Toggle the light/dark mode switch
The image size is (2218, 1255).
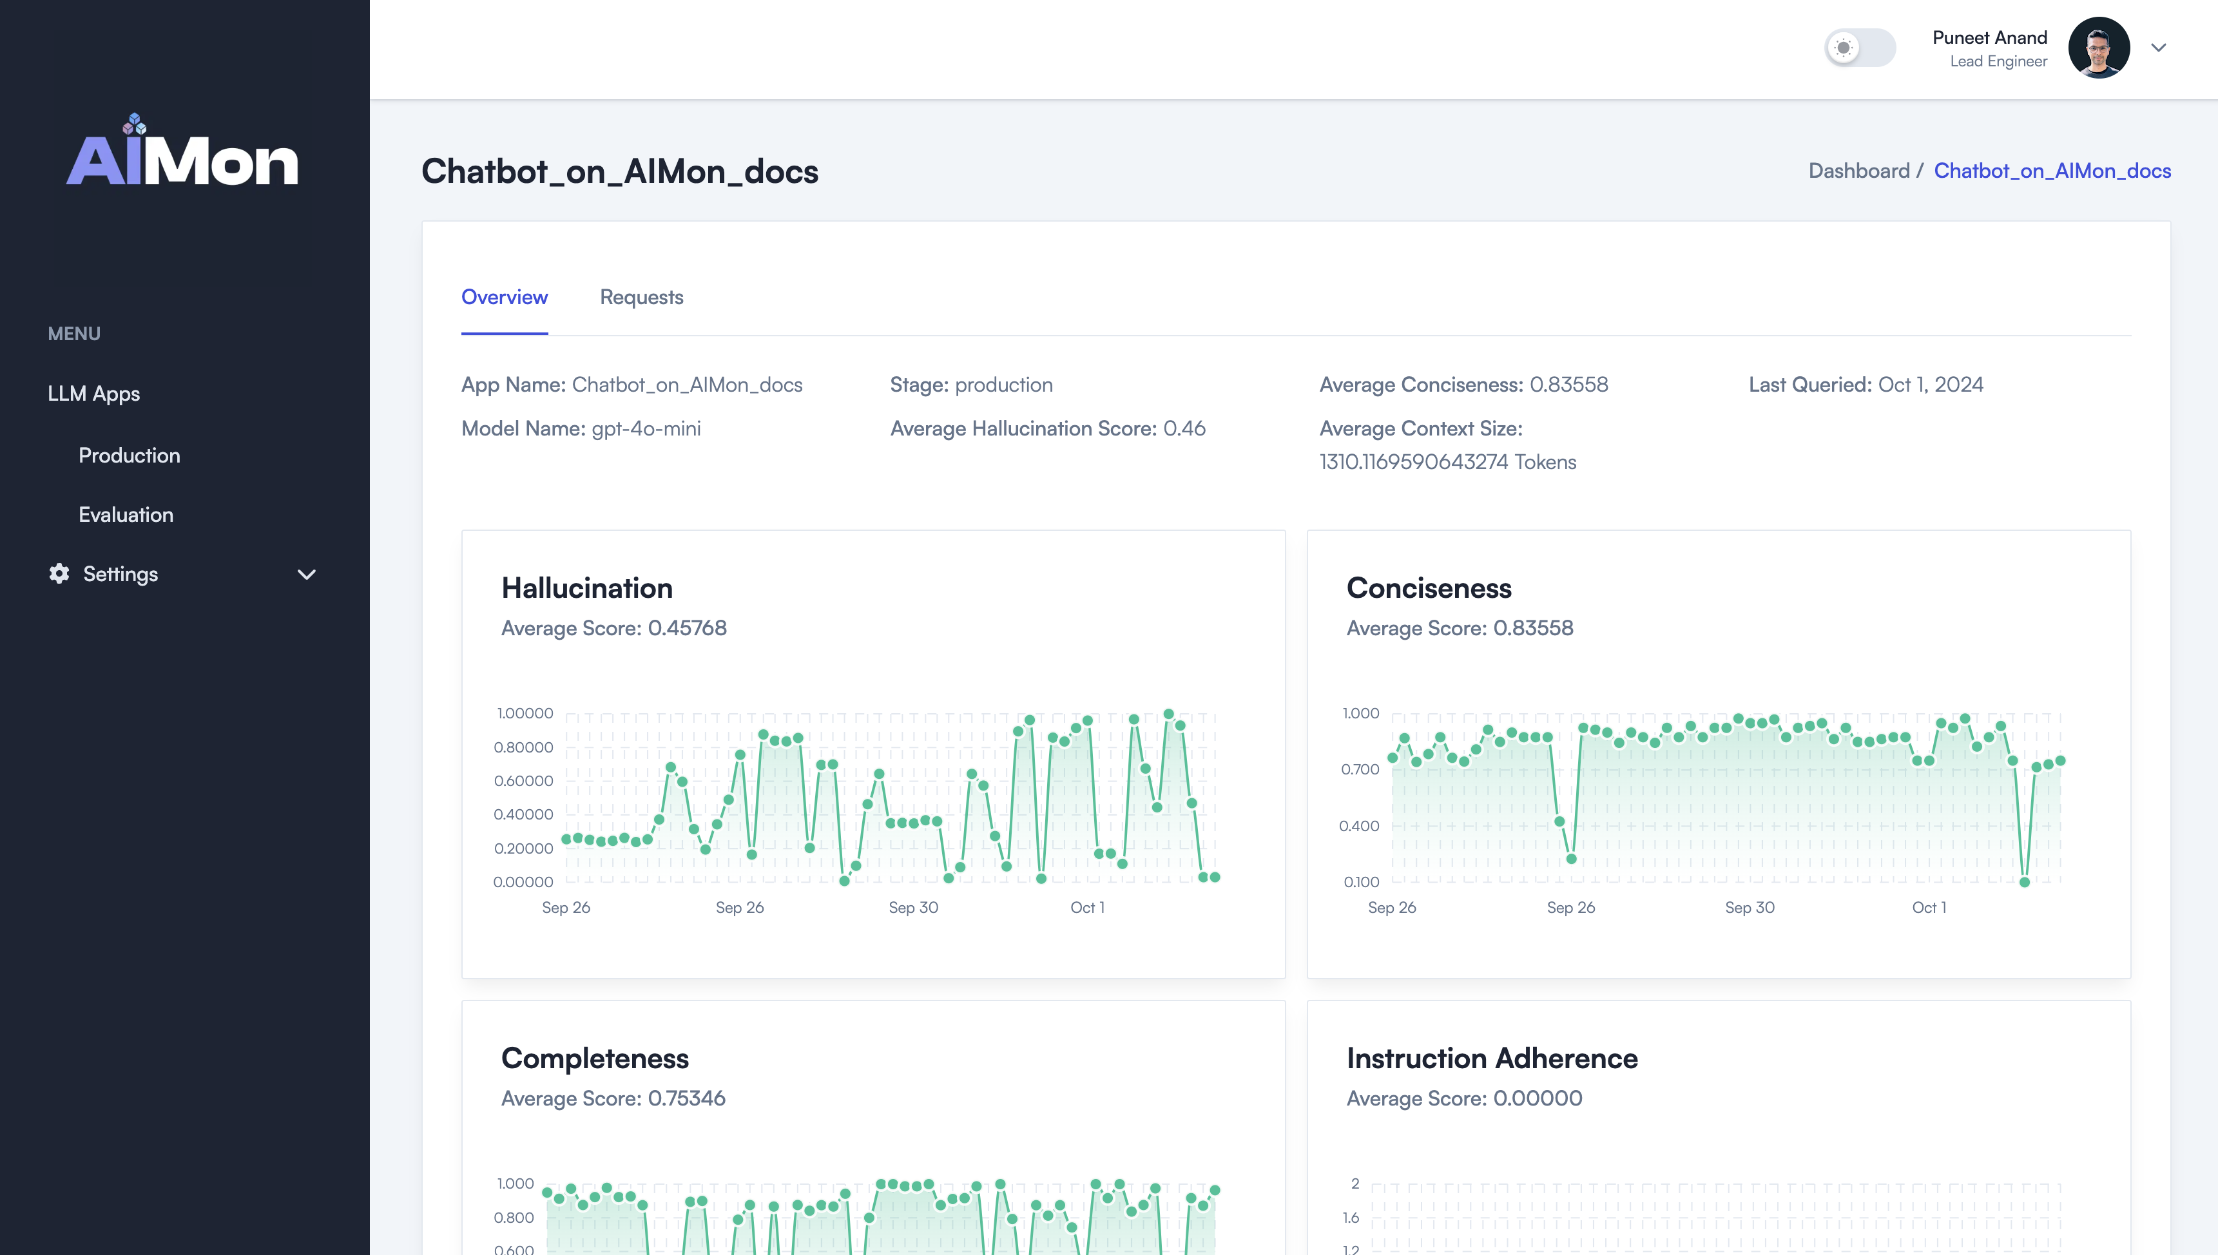pyautogui.click(x=1860, y=48)
